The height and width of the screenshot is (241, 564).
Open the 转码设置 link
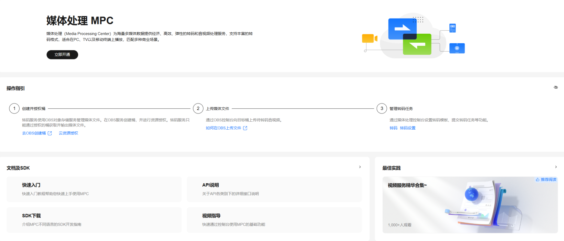(x=408, y=128)
